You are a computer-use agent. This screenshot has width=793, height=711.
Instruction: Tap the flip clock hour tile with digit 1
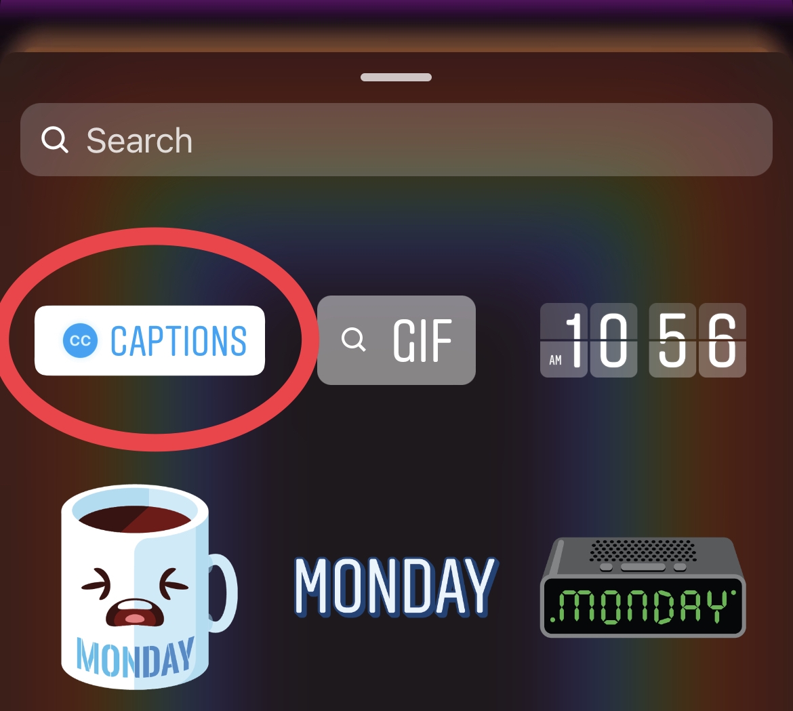[564, 340]
